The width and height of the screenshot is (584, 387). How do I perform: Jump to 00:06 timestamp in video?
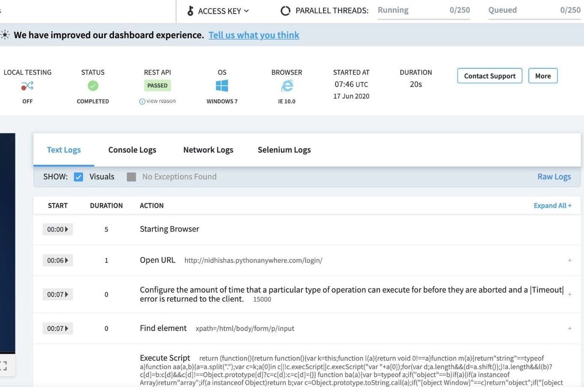point(57,260)
